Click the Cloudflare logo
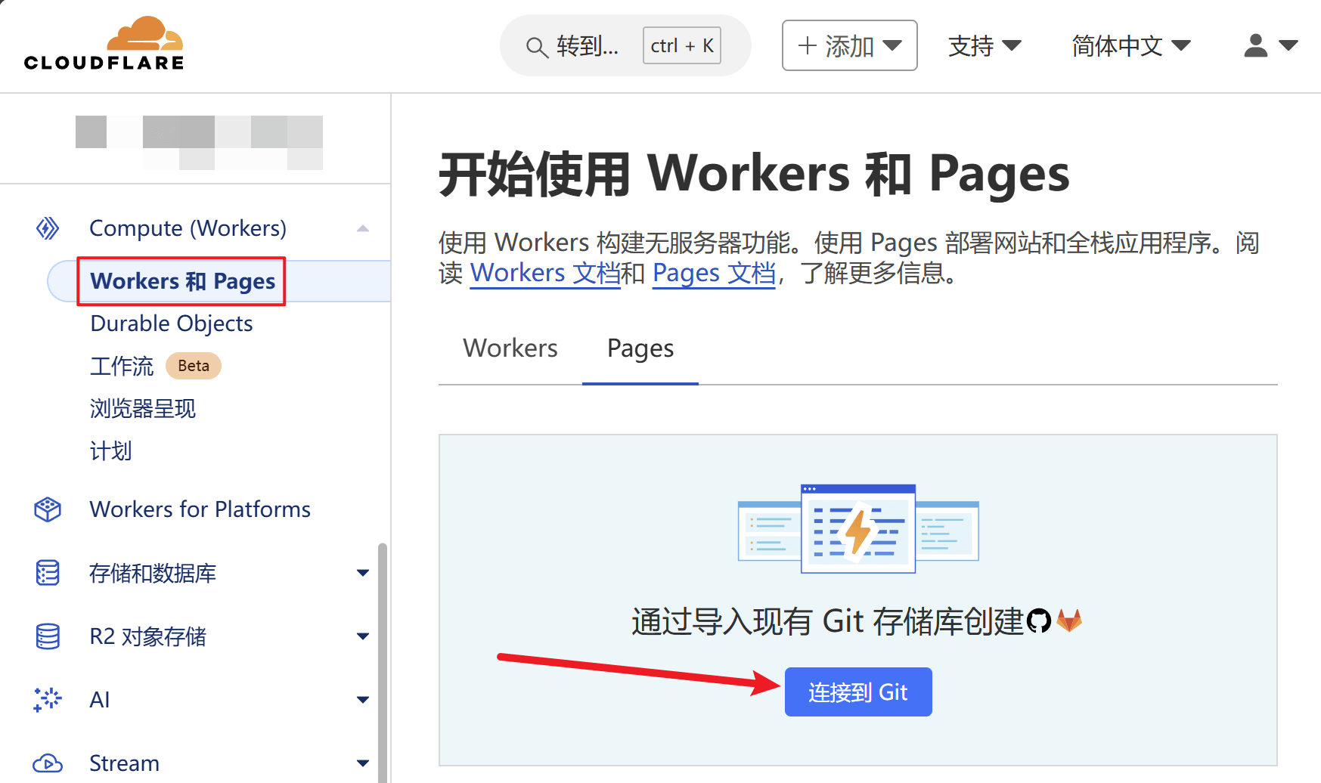This screenshot has width=1321, height=783. [104, 45]
